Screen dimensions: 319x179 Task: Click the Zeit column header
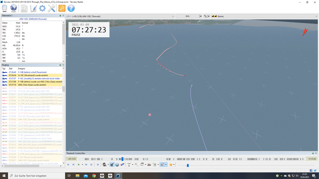tap(11, 69)
